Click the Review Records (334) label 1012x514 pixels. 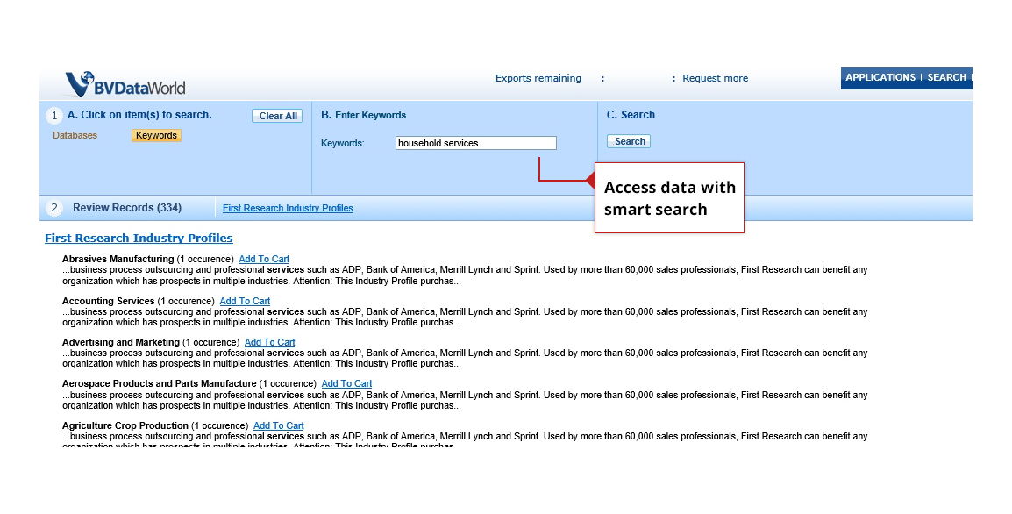127,208
